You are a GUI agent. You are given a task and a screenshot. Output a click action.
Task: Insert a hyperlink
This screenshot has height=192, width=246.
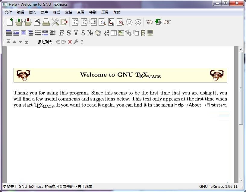point(128,33)
